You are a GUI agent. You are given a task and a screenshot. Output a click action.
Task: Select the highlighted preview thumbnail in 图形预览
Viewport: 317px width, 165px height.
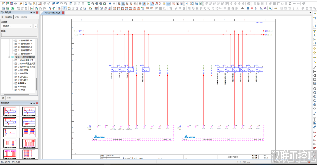29,143
